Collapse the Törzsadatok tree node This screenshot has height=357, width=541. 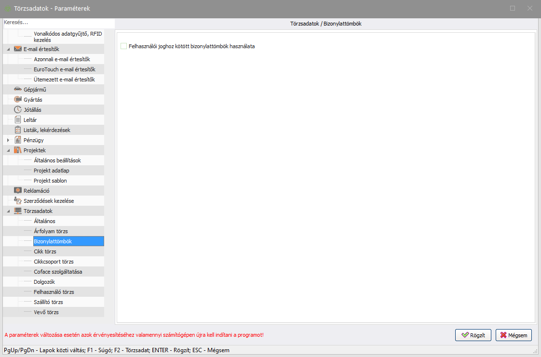coord(8,211)
